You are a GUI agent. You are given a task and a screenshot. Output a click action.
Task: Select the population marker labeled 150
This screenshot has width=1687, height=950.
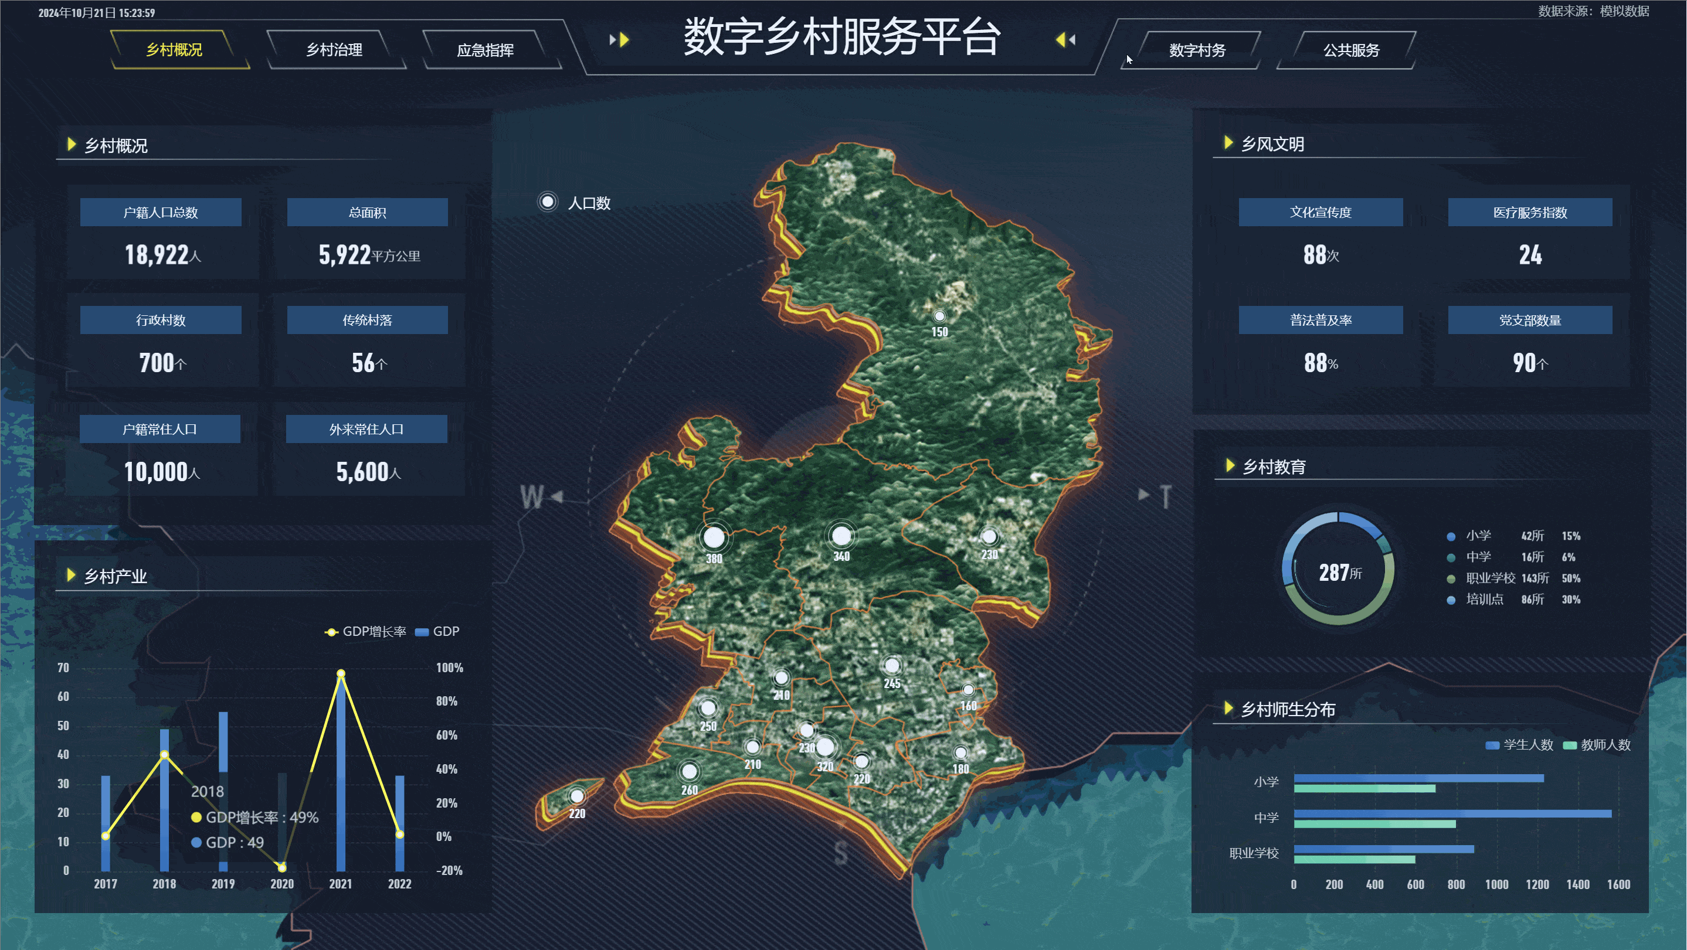point(939,316)
